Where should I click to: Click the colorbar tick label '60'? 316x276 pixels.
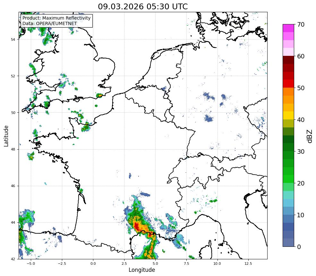[301, 56]
